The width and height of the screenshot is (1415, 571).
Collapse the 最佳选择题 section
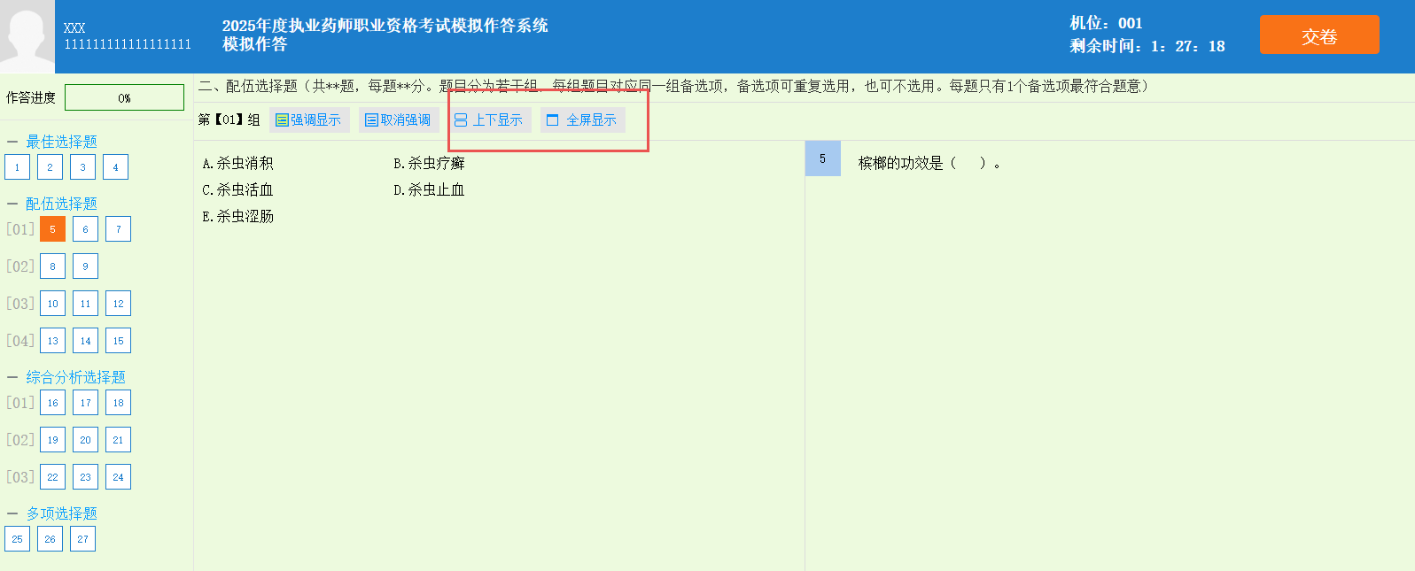click(12, 142)
